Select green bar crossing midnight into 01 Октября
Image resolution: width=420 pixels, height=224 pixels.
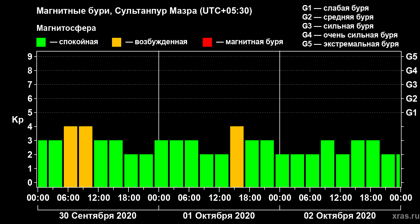point(161,164)
